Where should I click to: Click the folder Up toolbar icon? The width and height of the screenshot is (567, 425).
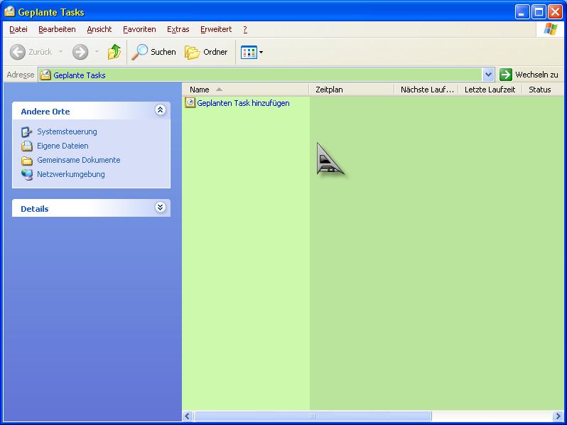[x=114, y=52]
